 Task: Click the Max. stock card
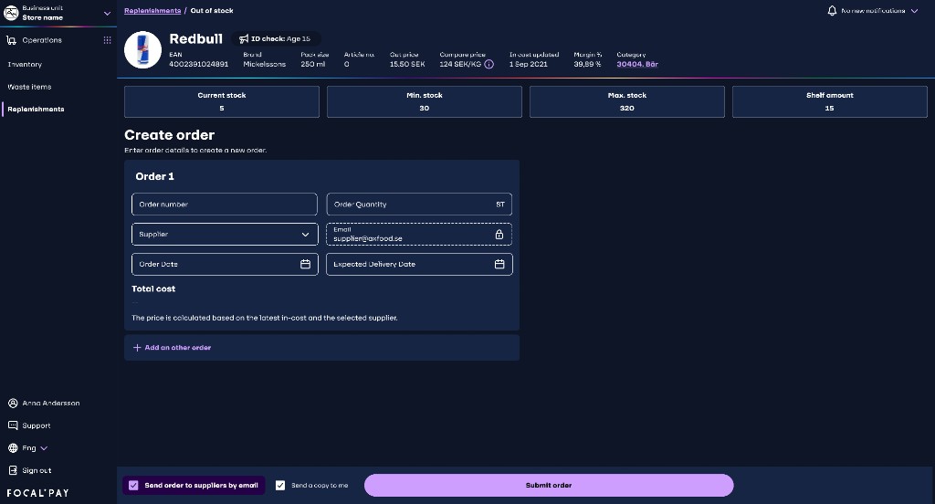(627, 101)
